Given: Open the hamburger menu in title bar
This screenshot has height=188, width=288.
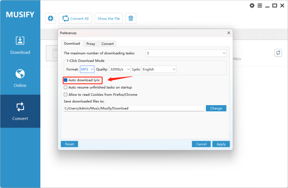Looking at the screenshot, I should (x=259, y=5).
